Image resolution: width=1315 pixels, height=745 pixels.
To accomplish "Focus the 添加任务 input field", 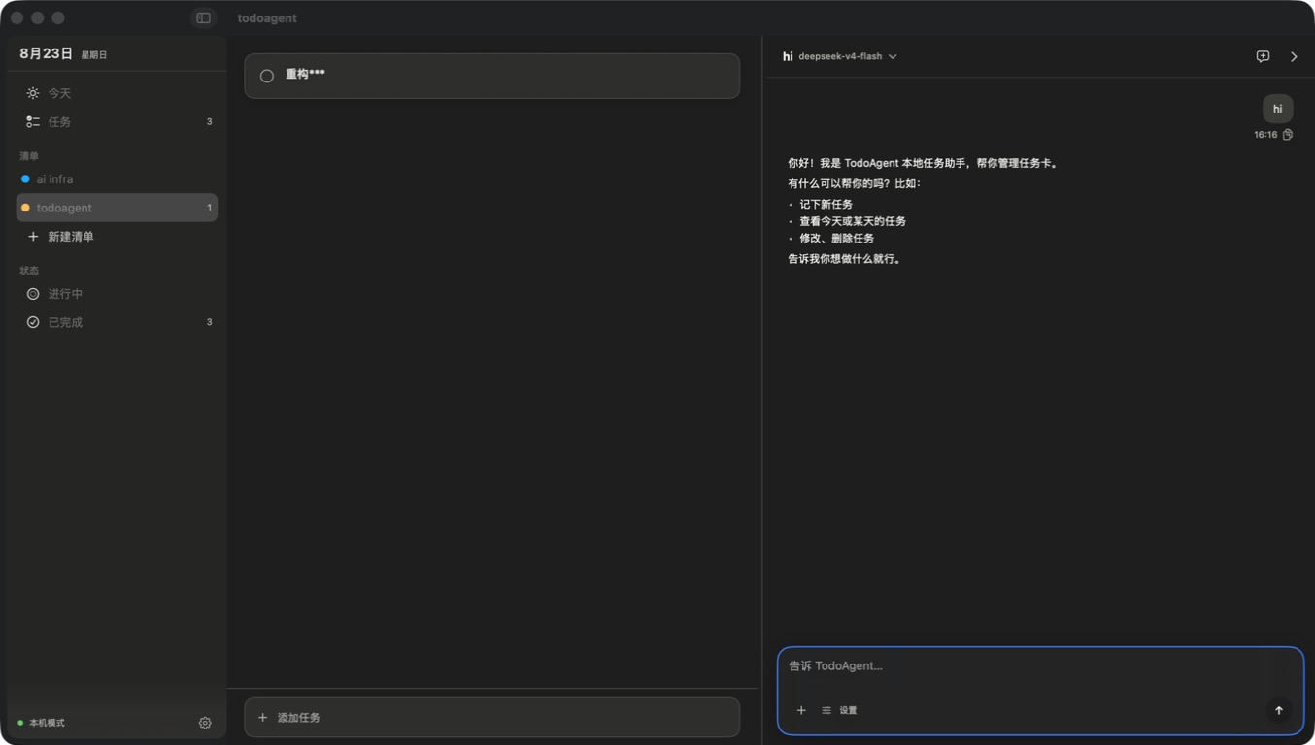I will click(x=491, y=717).
